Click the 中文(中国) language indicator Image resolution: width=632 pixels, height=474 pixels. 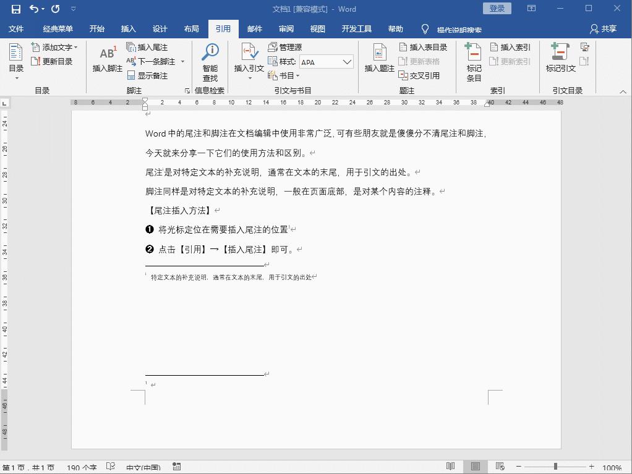pos(143,468)
